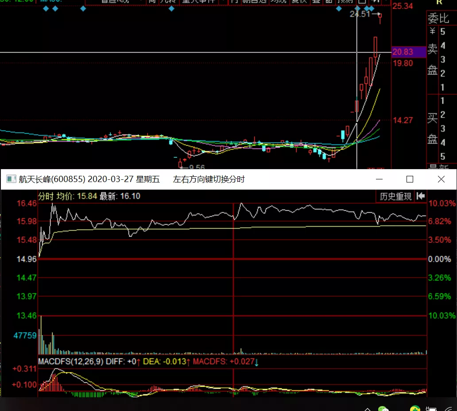Open the yellow-green 360 tray icon
Image resolution: width=457 pixels, height=411 pixels.
tap(415, 408)
